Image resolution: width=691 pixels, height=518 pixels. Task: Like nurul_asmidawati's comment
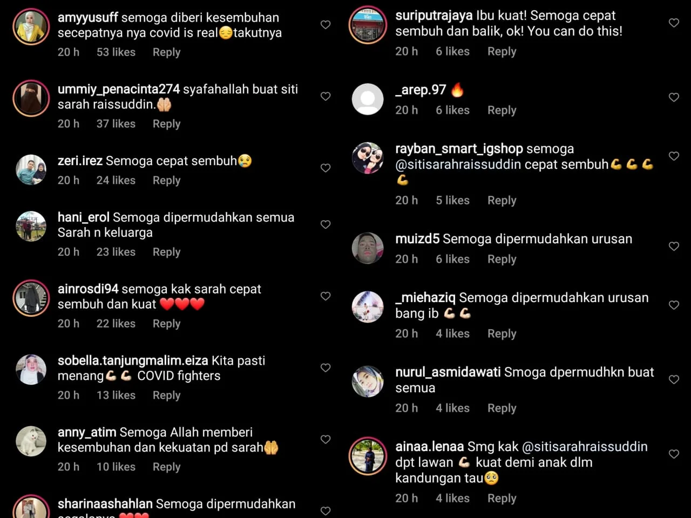674,379
